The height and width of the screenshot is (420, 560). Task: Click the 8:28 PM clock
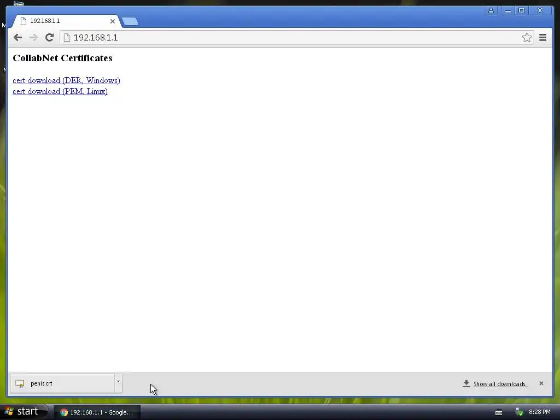[x=540, y=412]
